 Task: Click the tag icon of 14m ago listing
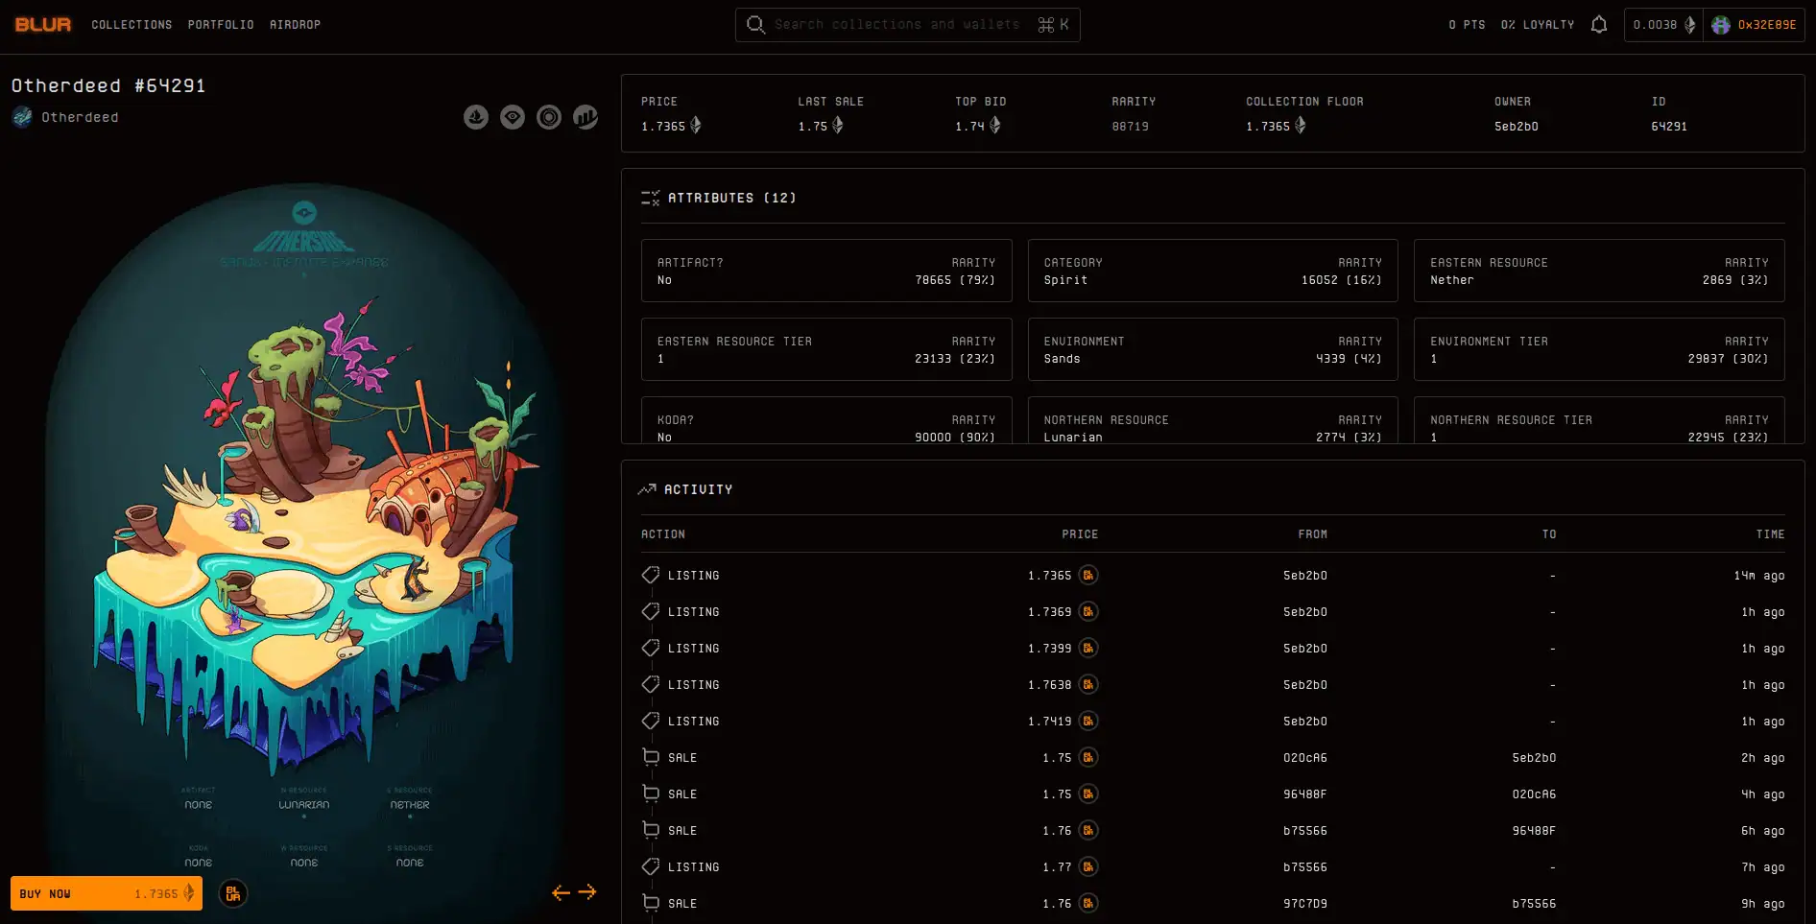(651, 575)
